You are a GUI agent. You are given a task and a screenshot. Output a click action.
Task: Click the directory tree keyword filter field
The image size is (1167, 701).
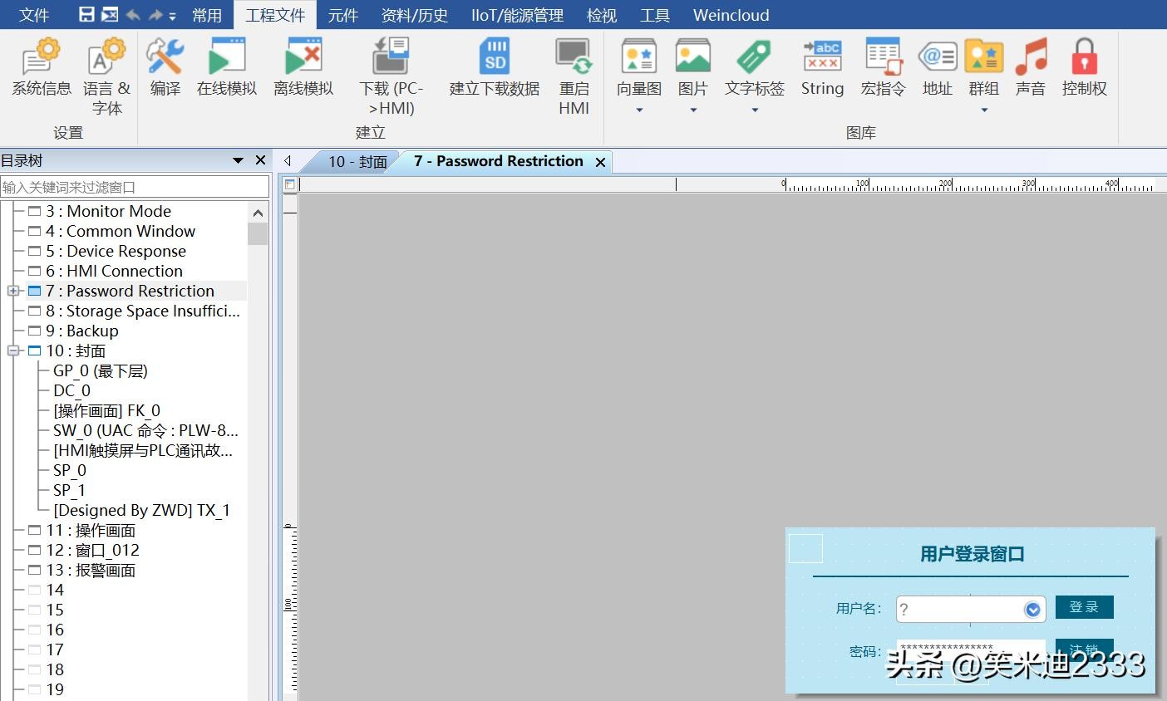135,187
